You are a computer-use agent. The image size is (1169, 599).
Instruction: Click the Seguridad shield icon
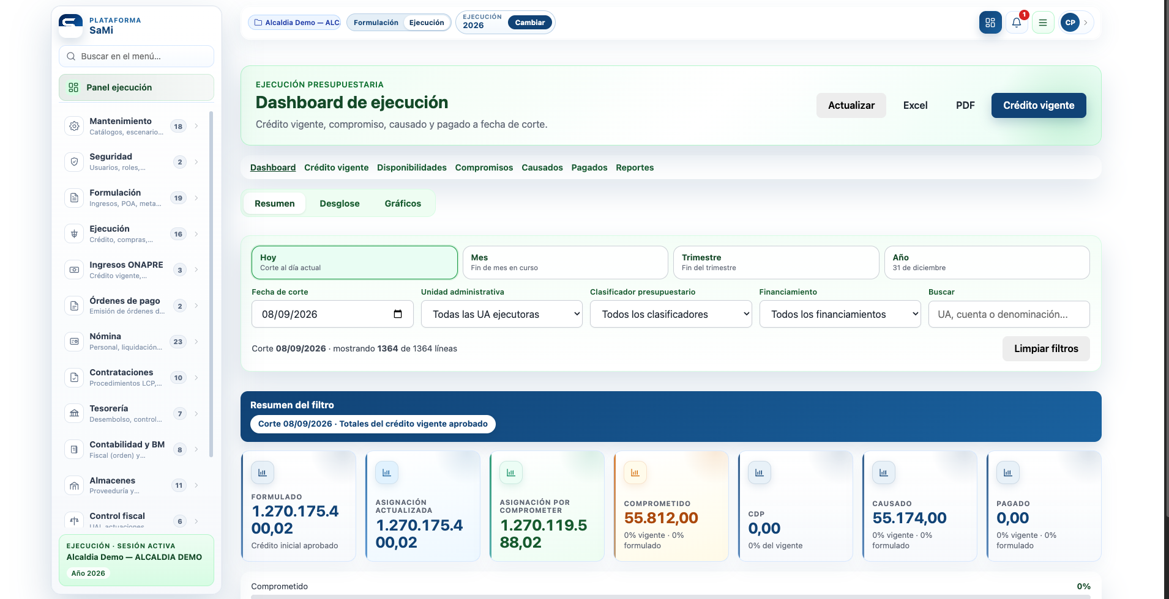[74, 162]
